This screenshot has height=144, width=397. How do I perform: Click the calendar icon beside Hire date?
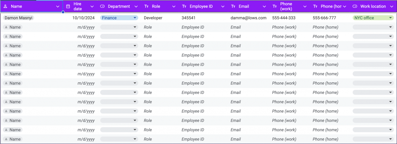[68, 6]
